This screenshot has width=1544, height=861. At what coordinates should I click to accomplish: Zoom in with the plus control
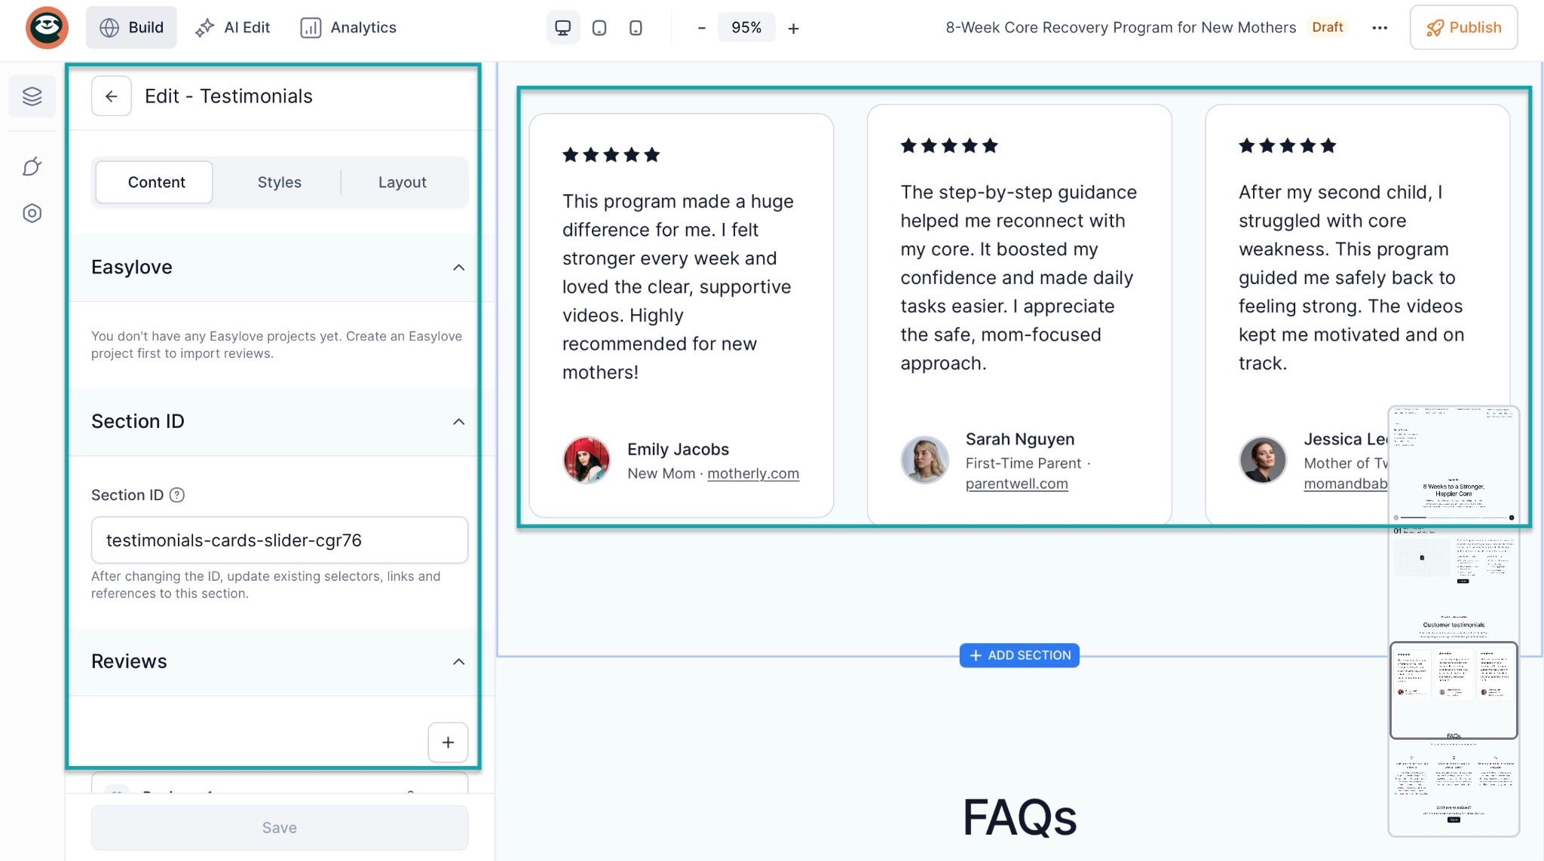[793, 29]
